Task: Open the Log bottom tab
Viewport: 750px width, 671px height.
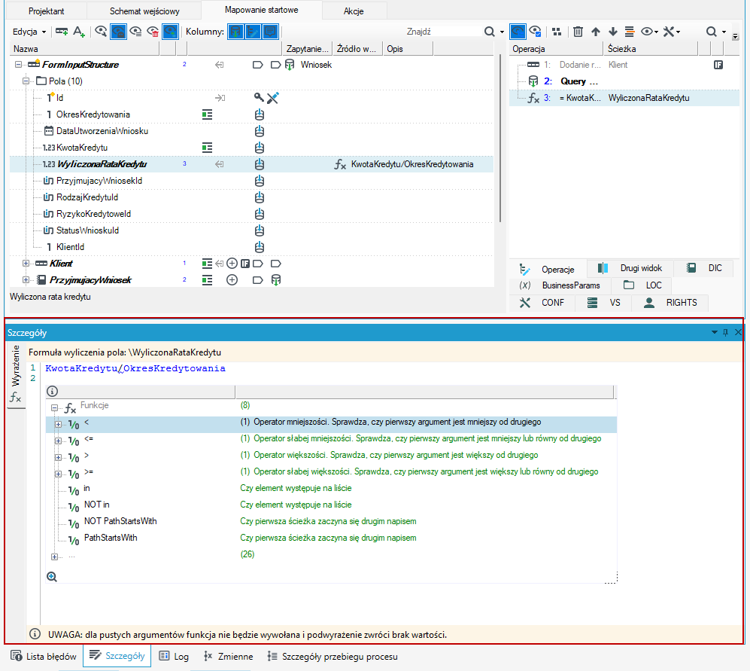Action: pos(174,656)
